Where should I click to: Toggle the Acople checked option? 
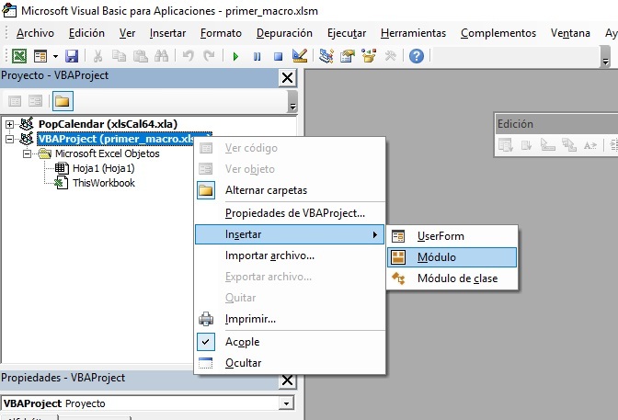[290, 342]
